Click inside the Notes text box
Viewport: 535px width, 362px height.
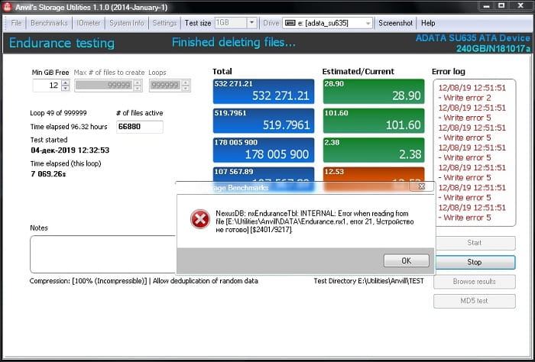tap(103, 254)
